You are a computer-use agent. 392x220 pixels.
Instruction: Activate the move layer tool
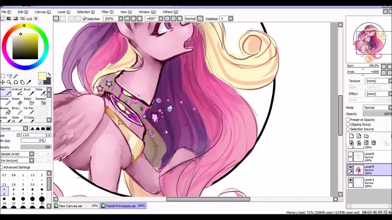tap(3, 82)
